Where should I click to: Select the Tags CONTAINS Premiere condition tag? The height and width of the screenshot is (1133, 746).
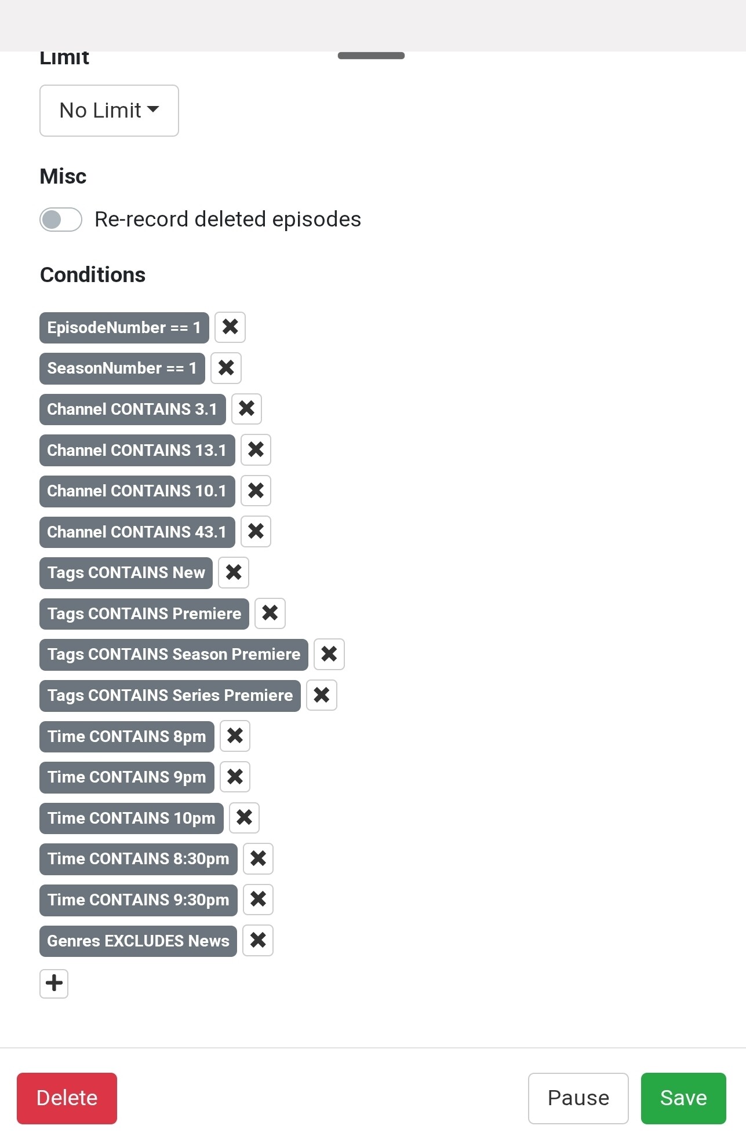coord(144,613)
